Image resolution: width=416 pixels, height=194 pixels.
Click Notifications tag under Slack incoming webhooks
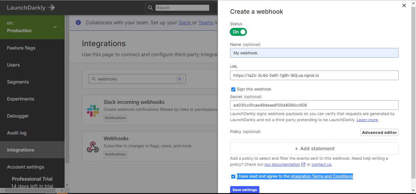[115, 118]
